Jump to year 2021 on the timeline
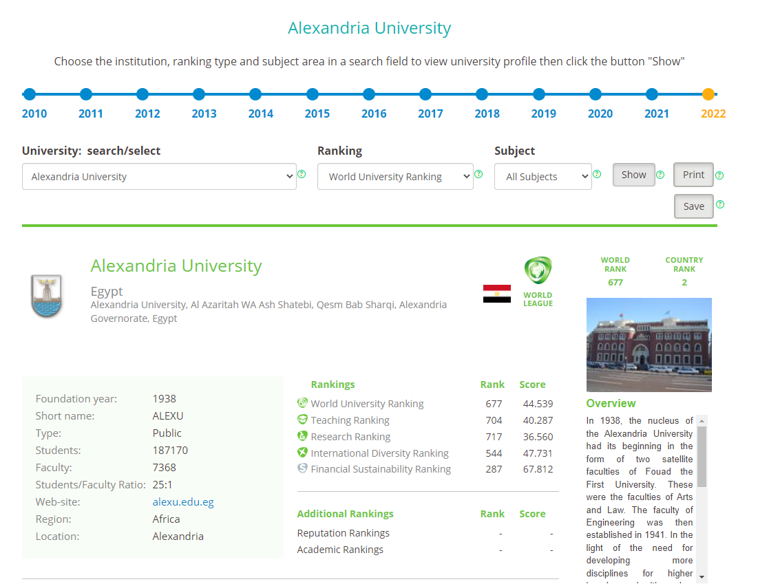The width and height of the screenshot is (780, 584). point(652,95)
